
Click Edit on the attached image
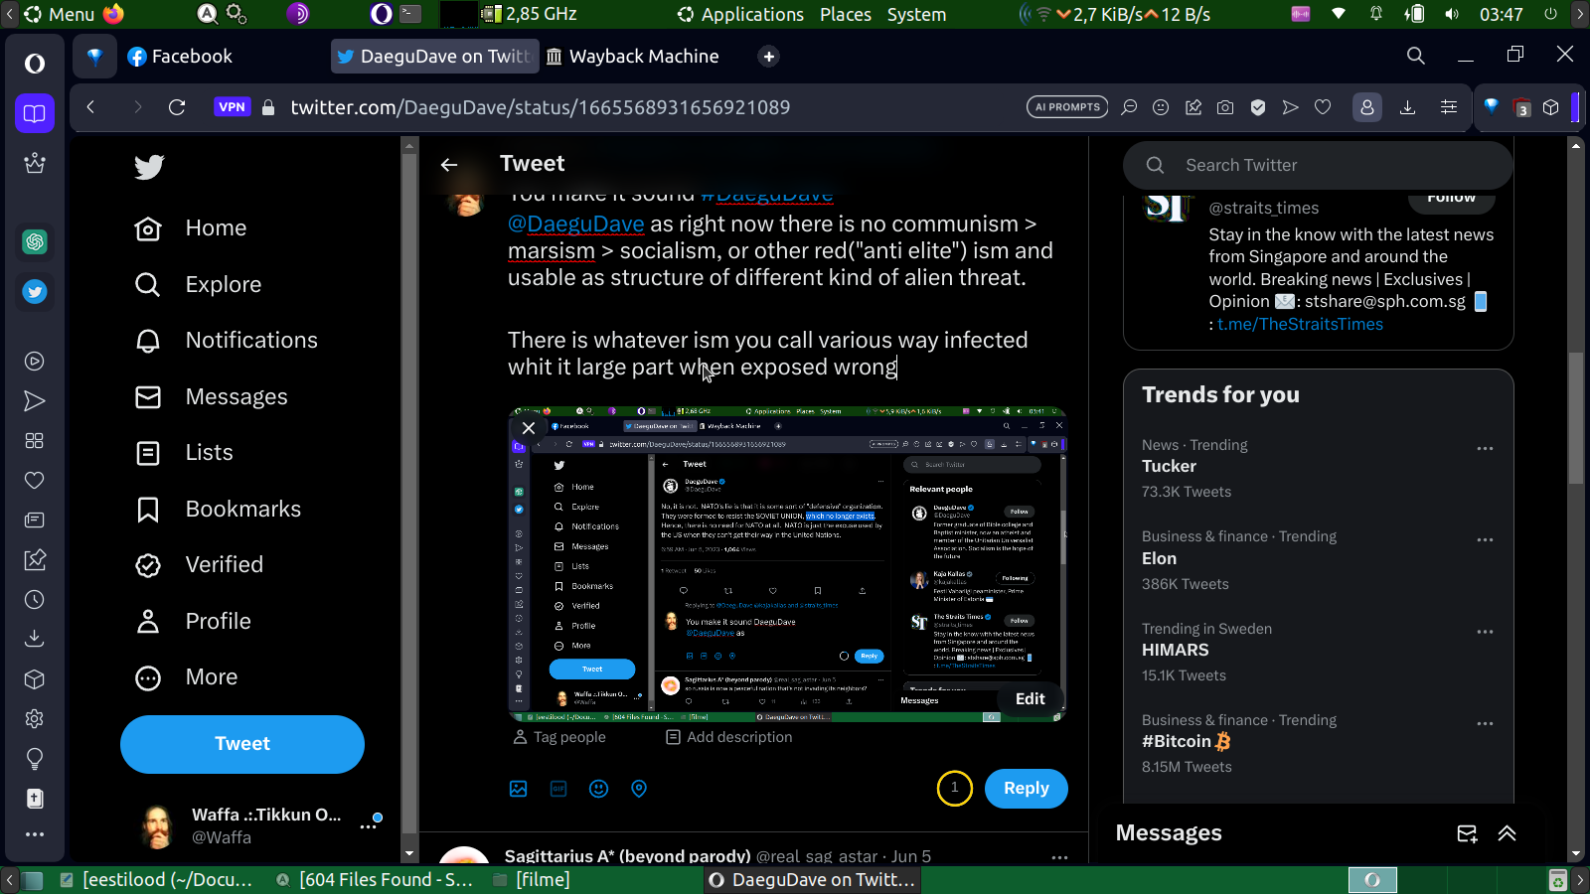click(x=1031, y=699)
